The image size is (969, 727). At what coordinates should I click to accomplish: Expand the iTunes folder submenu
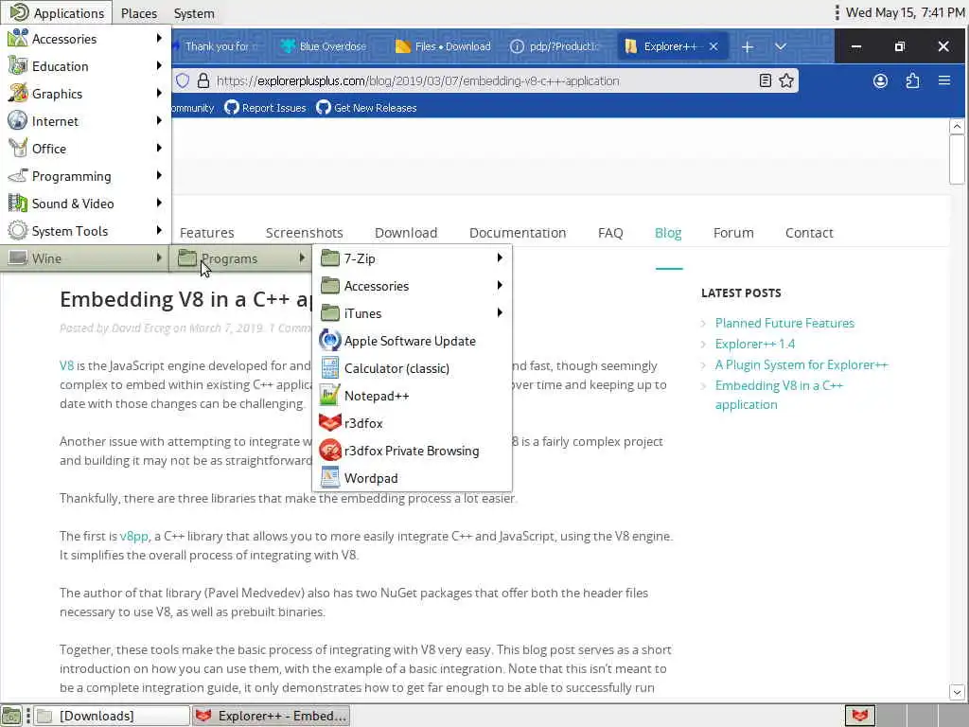tap(413, 313)
